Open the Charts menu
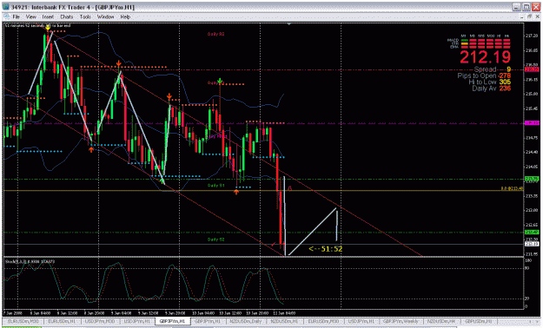The height and width of the screenshot is (328, 543). [67, 16]
